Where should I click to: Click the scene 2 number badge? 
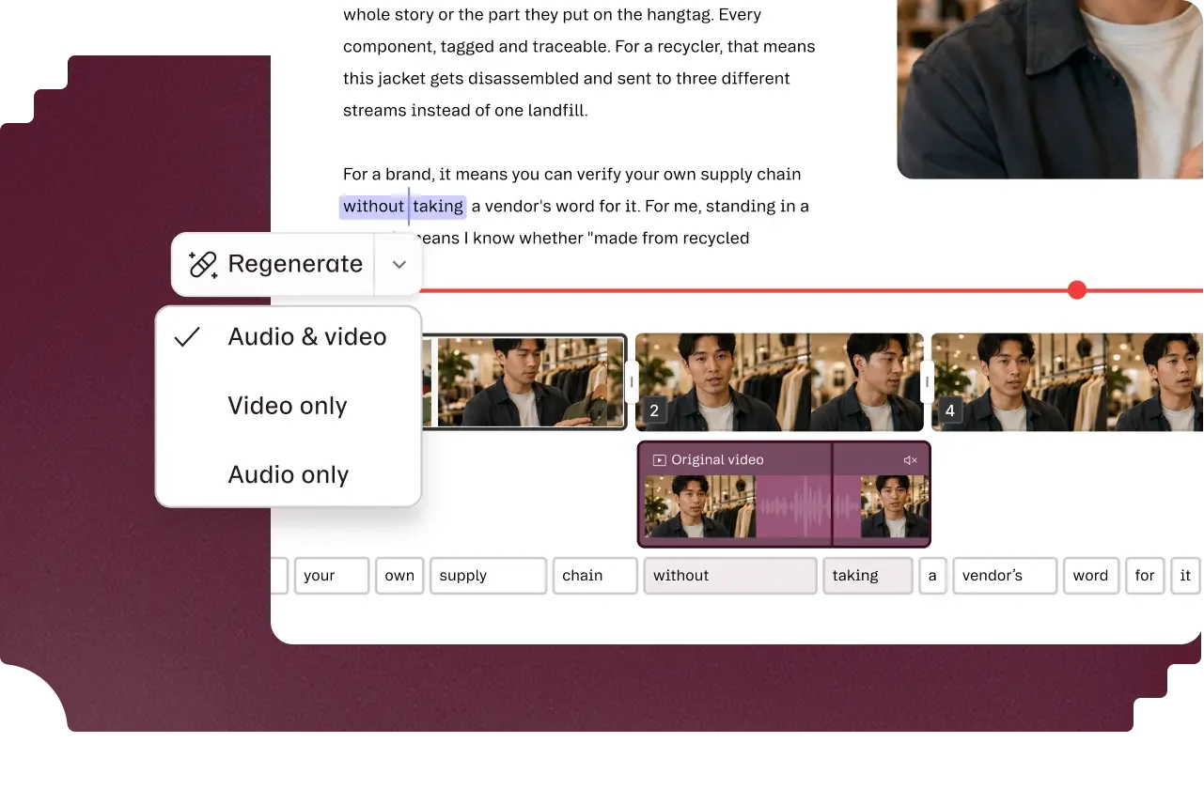(654, 411)
